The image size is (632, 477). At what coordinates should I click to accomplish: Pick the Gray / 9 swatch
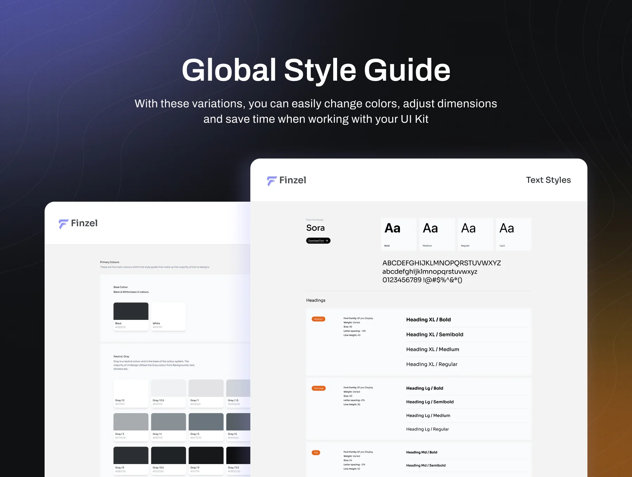tap(206, 461)
